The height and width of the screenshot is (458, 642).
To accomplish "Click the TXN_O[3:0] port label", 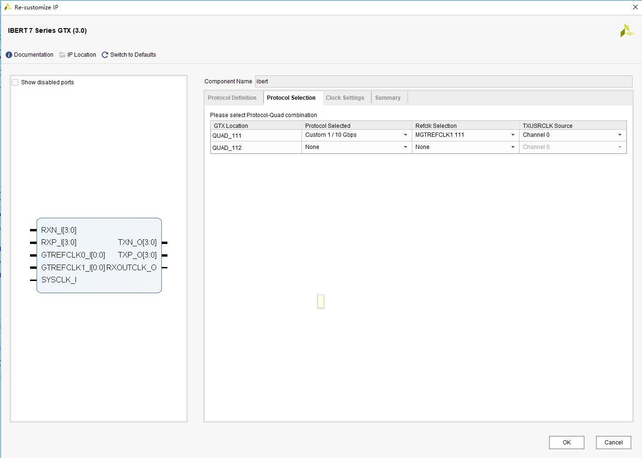I will pyautogui.click(x=137, y=242).
